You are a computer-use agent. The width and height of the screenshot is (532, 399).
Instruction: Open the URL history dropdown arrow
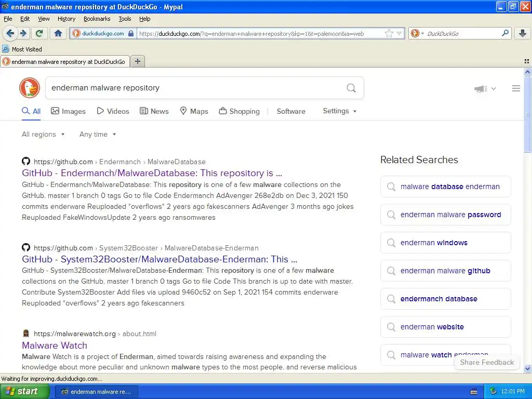[x=400, y=33]
